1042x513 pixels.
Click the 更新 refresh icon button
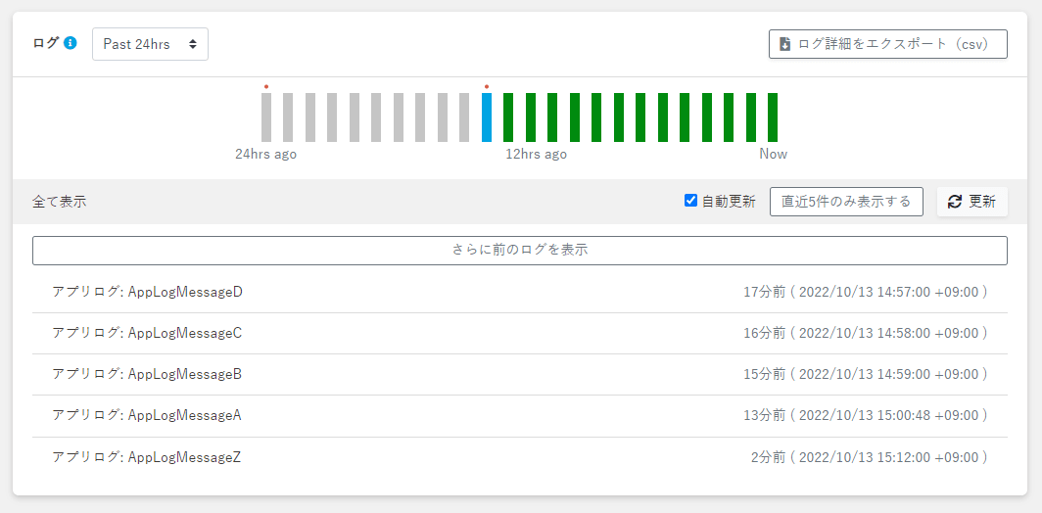971,202
